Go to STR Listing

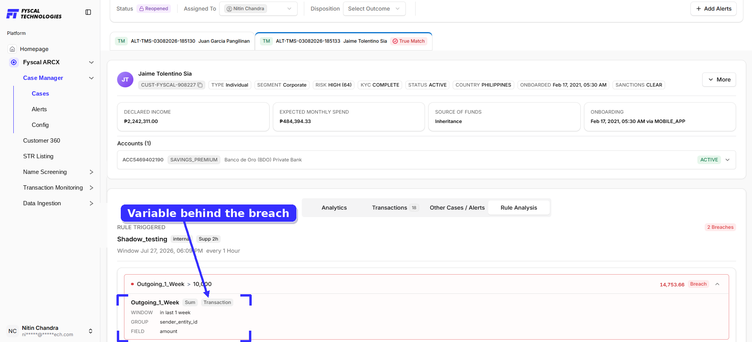tap(38, 156)
